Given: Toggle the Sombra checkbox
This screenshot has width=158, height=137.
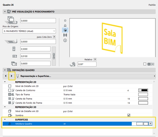Looking at the screenshot, I should [129, 115].
